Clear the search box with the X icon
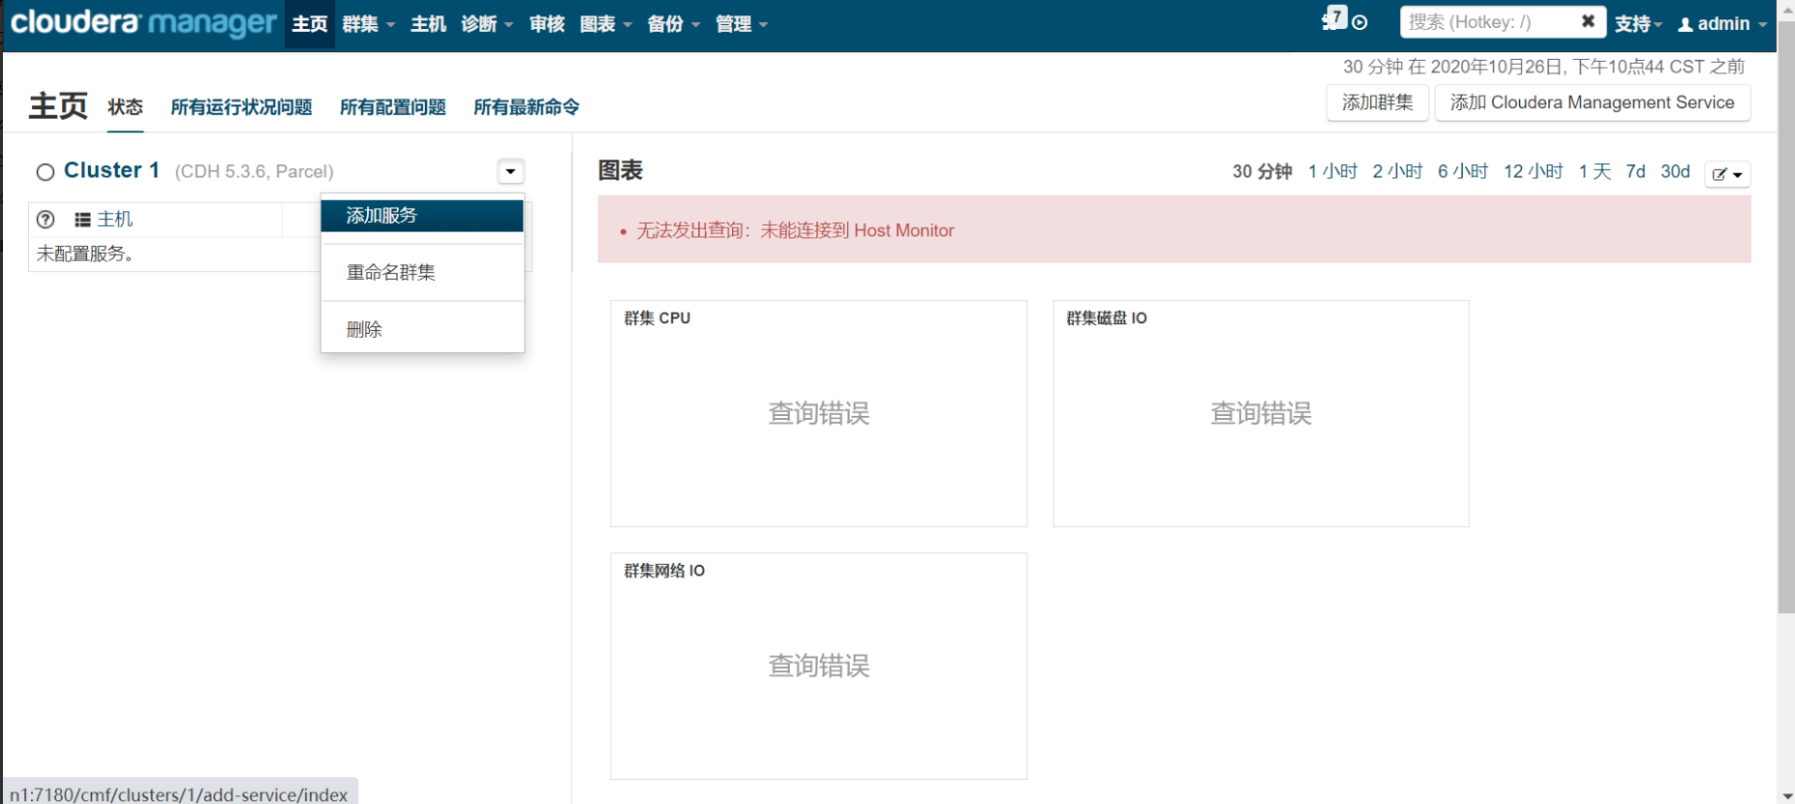 pos(1588,21)
